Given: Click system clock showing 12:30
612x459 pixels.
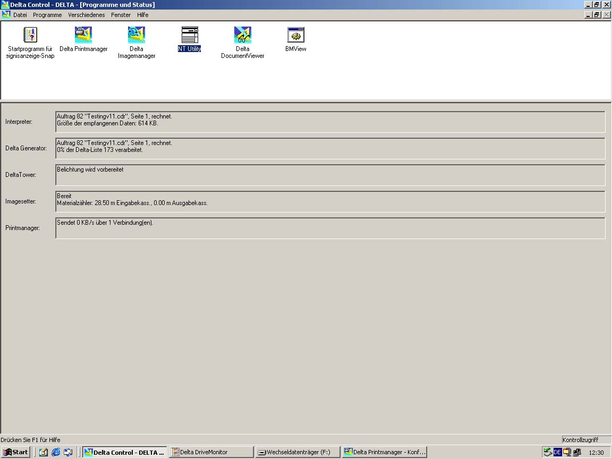Looking at the screenshot, I should pyautogui.click(x=596, y=453).
